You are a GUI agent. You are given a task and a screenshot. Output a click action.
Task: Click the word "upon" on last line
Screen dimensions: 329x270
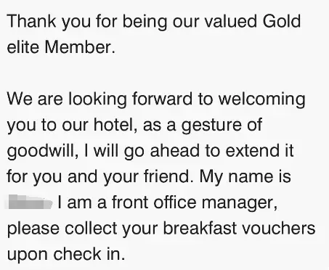[x=27, y=255]
